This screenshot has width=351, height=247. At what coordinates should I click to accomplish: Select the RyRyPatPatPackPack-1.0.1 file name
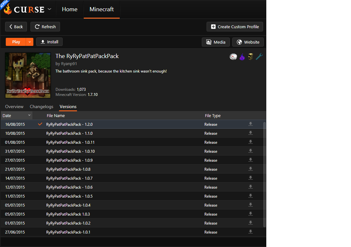click(68, 232)
